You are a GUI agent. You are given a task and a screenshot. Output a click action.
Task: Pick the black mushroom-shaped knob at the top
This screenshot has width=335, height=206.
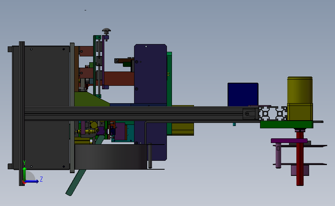point(106,31)
